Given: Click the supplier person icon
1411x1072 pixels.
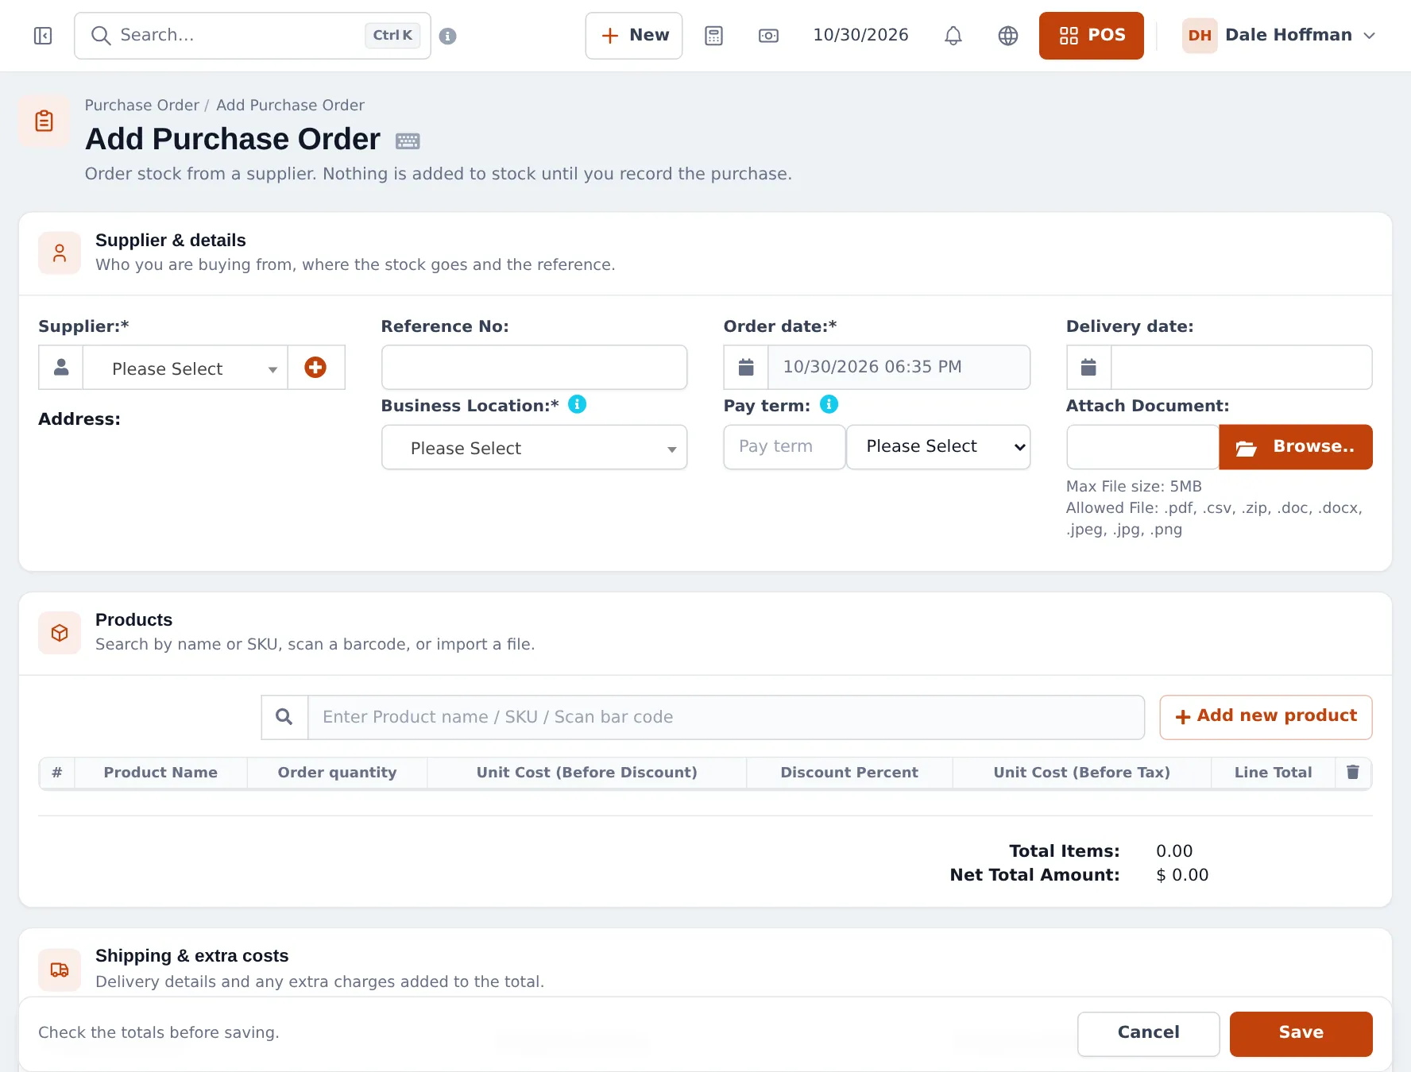Looking at the screenshot, I should tap(61, 367).
